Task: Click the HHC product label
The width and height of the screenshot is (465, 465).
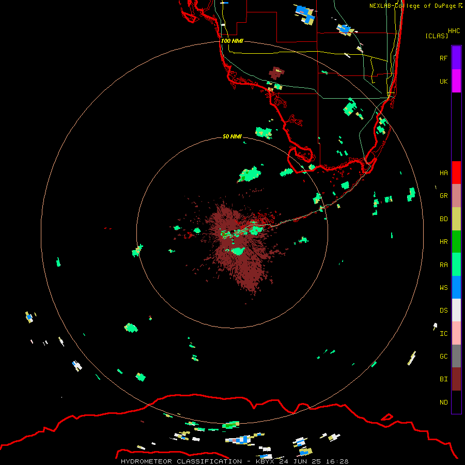Action: 454,31
